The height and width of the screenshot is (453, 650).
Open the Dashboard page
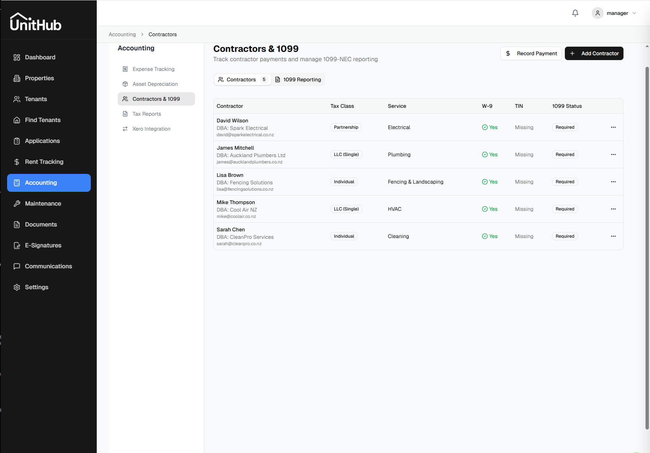pyautogui.click(x=49, y=57)
